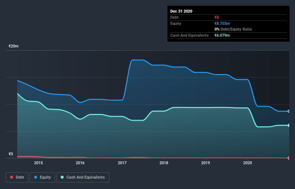Image resolution: width=295 pixels, height=189 pixels.
Task: Click the 2018 x-axis label
Action: pos(164,163)
